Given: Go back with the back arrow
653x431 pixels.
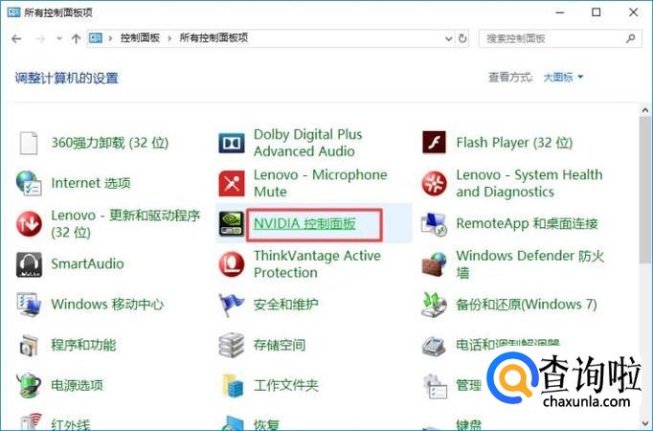Looking at the screenshot, I should point(16,38).
